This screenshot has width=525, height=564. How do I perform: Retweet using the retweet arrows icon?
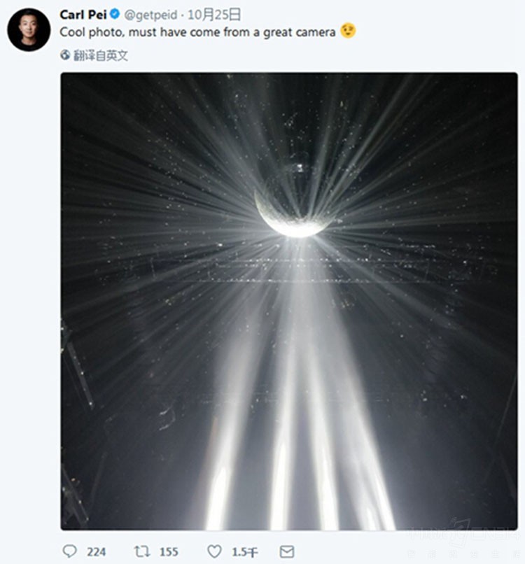coord(142,551)
